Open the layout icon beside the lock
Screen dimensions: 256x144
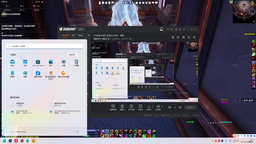click(183, 37)
